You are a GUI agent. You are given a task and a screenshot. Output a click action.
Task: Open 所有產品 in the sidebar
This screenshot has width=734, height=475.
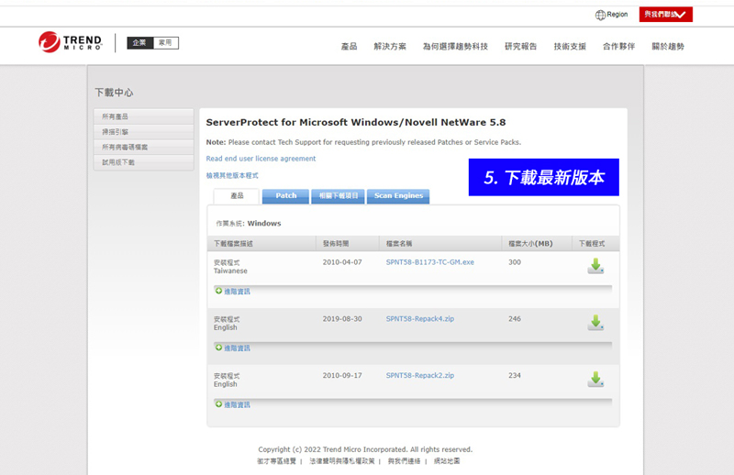(x=144, y=116)
